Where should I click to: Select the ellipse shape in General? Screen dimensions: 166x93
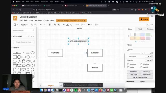coord(32,53)
